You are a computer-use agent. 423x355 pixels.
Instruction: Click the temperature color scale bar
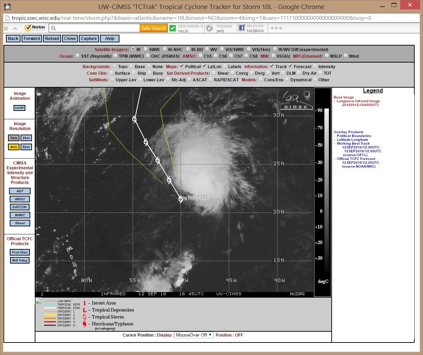(x=326, y=190)
